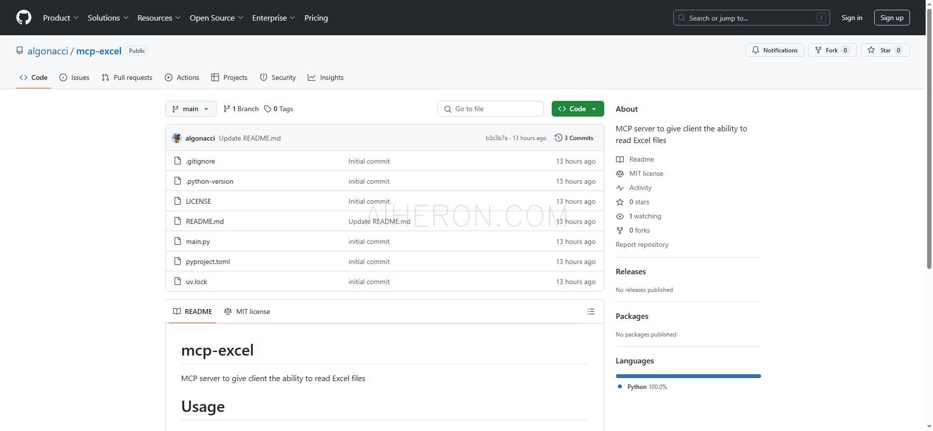933x431 pixels.
Task: Open the Projects tab
Action: [229, 77]
